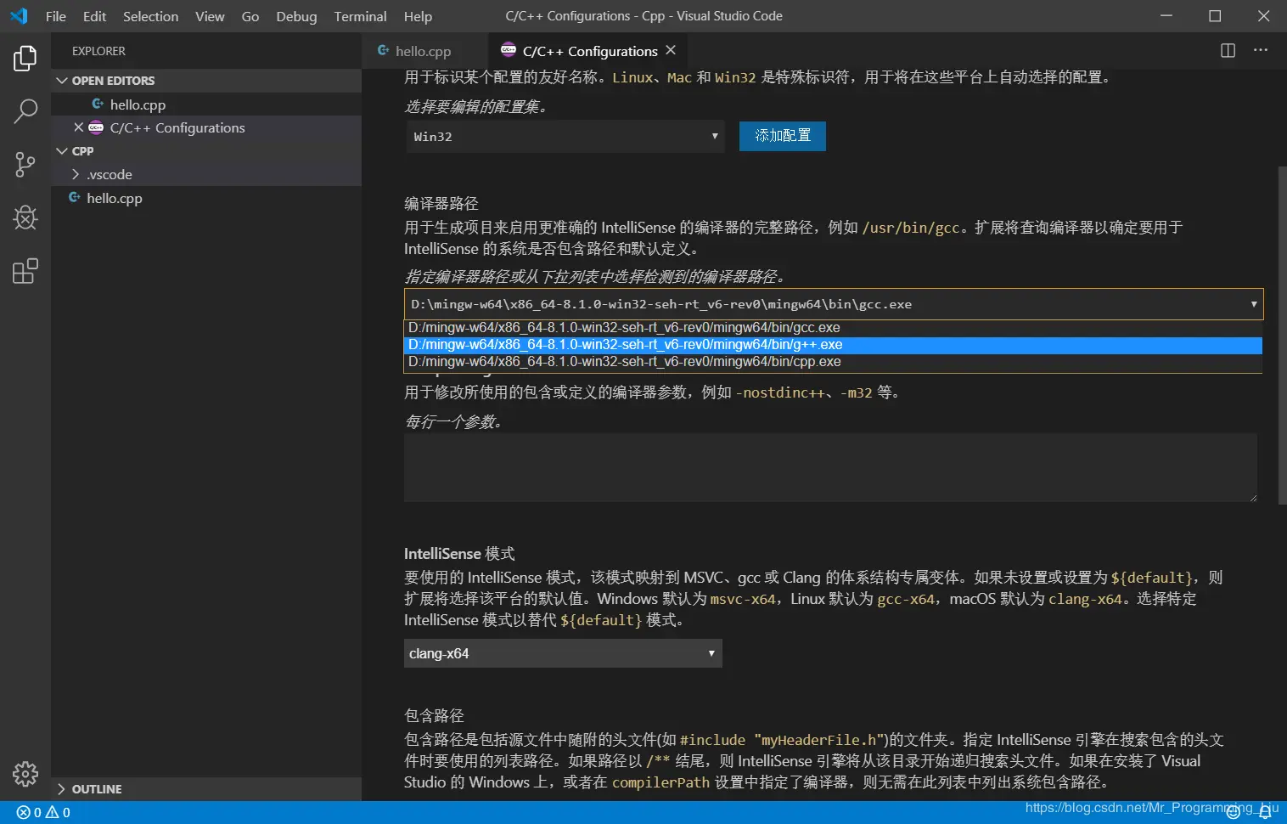Viewport: 1287px width, 824px height.
Task: Open the Selection menu
Action: [x=150, y=16]
